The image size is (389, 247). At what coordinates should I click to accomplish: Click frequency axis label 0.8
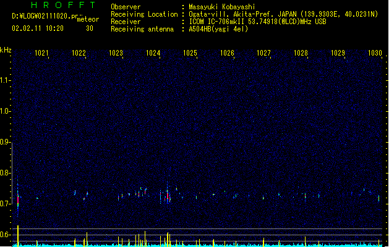[5, 173]
